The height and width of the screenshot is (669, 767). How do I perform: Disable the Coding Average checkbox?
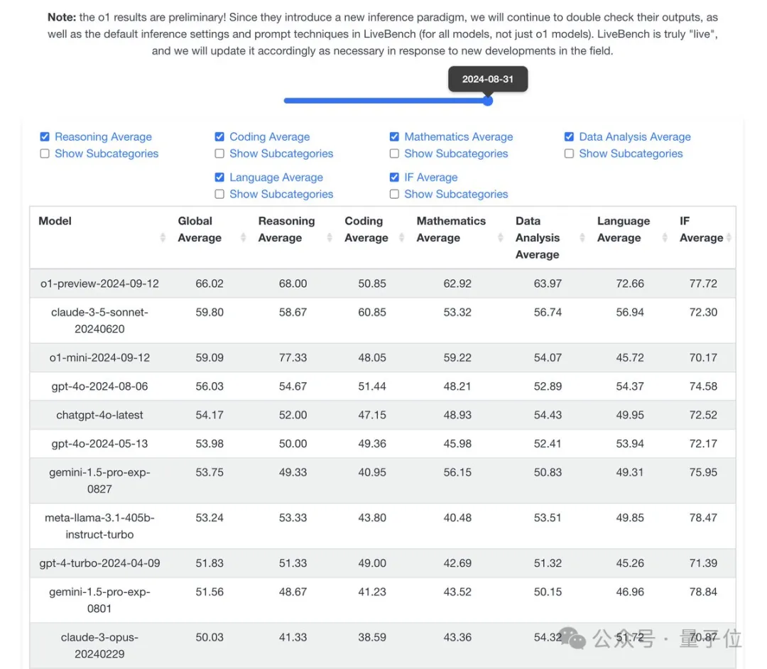point(219,137)
